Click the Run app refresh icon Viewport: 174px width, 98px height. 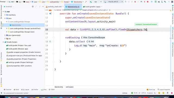[x=126, y=2]
